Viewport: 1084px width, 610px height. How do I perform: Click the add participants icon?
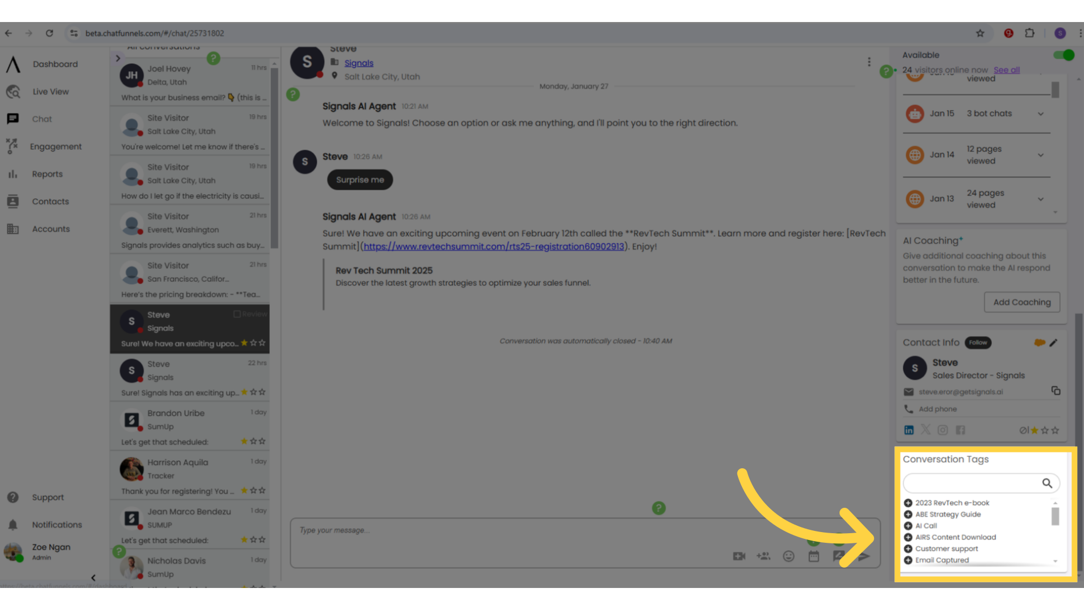coord(763,557)
